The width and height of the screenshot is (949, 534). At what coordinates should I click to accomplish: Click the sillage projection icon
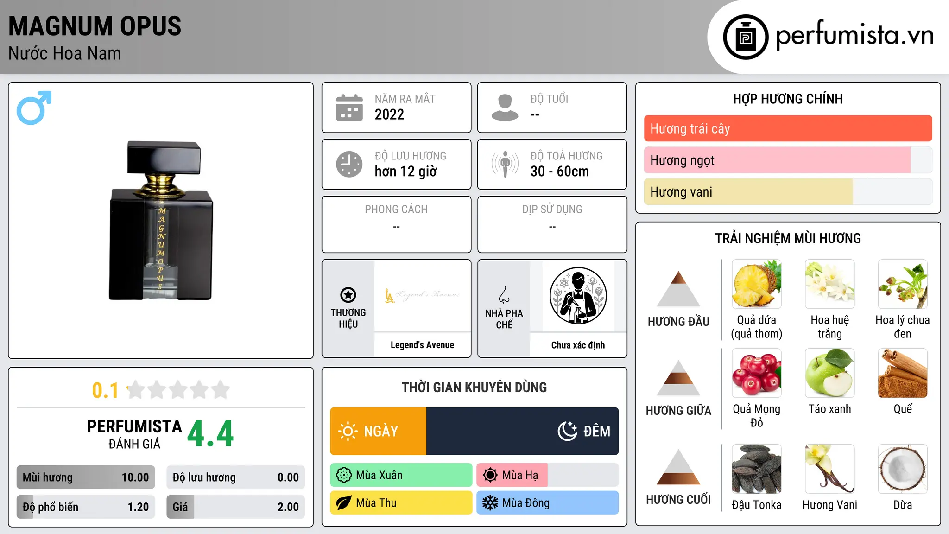tap(505, 164)
